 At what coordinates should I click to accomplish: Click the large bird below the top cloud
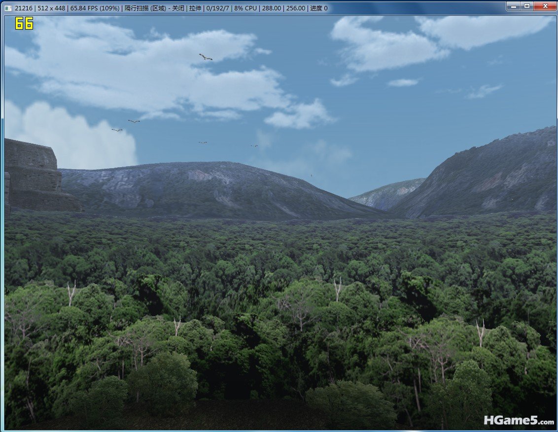(206, 57)
